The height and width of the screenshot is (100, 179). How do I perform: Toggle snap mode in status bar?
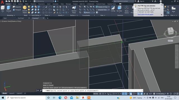103,94
